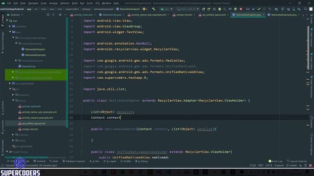Collapse the java folder node
The height and width of the screenshot is (176, 314).
click(x=10, y=32)
